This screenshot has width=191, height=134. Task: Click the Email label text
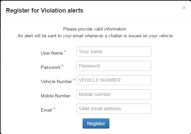point(46,110)
